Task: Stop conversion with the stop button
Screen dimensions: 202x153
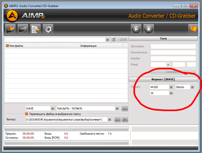Action: (148, 29)
